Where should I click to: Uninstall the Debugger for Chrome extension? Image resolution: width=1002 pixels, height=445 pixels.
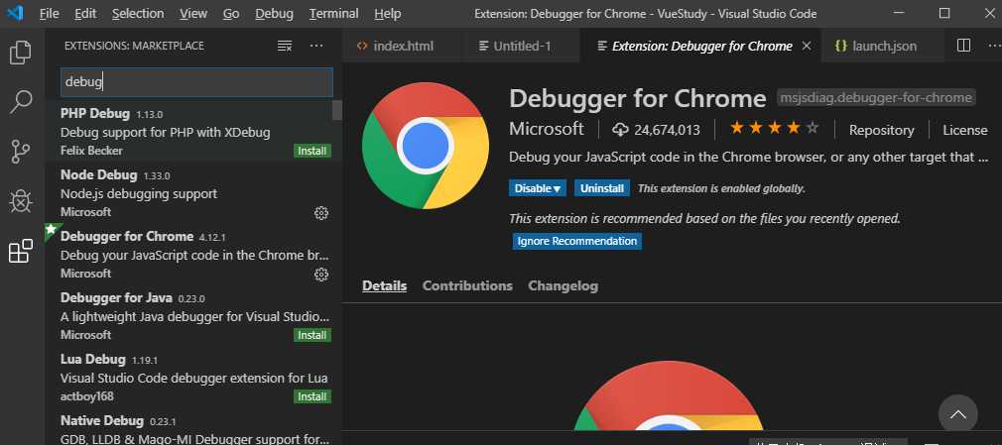click(602, 188)
